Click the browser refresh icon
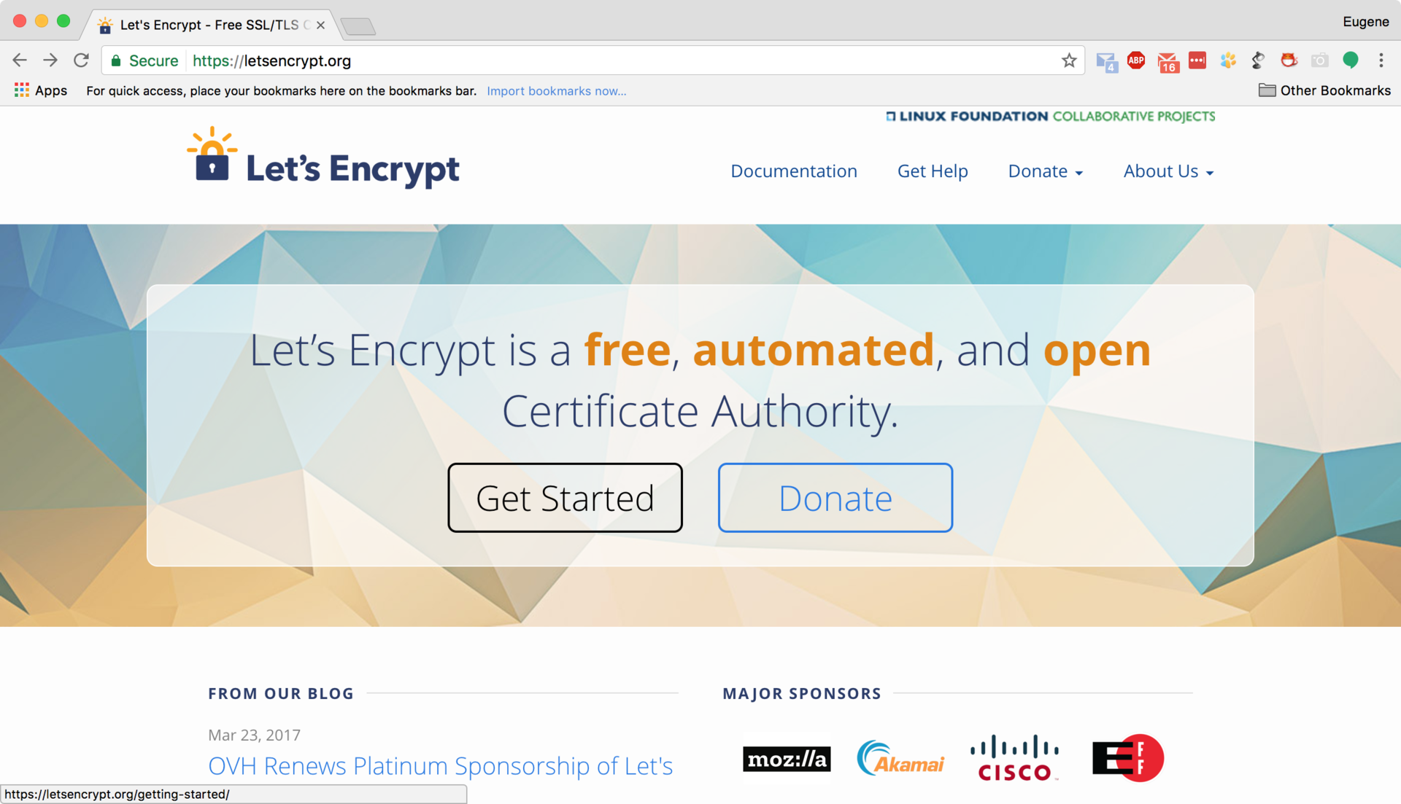 82,61
